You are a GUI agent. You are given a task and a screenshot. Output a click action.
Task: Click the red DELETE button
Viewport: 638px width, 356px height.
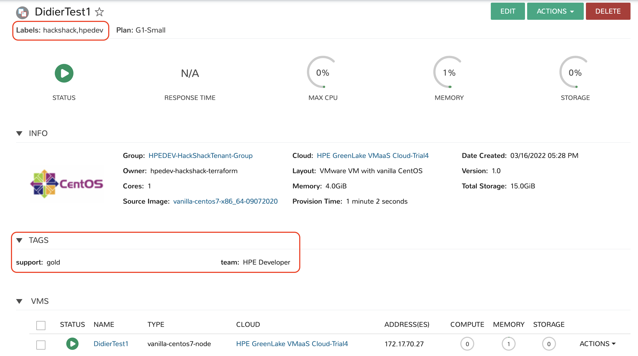[608, 11]
